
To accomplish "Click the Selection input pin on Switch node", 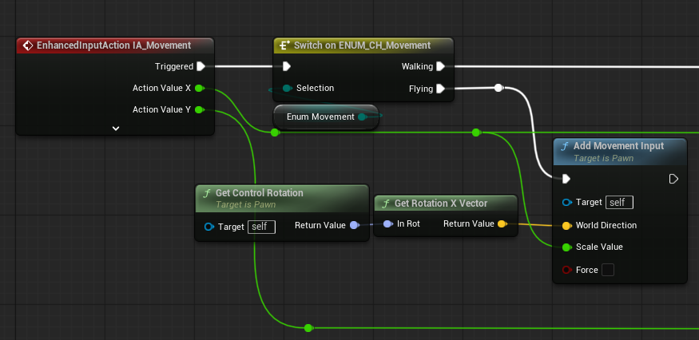I will [x=287, y=88].
